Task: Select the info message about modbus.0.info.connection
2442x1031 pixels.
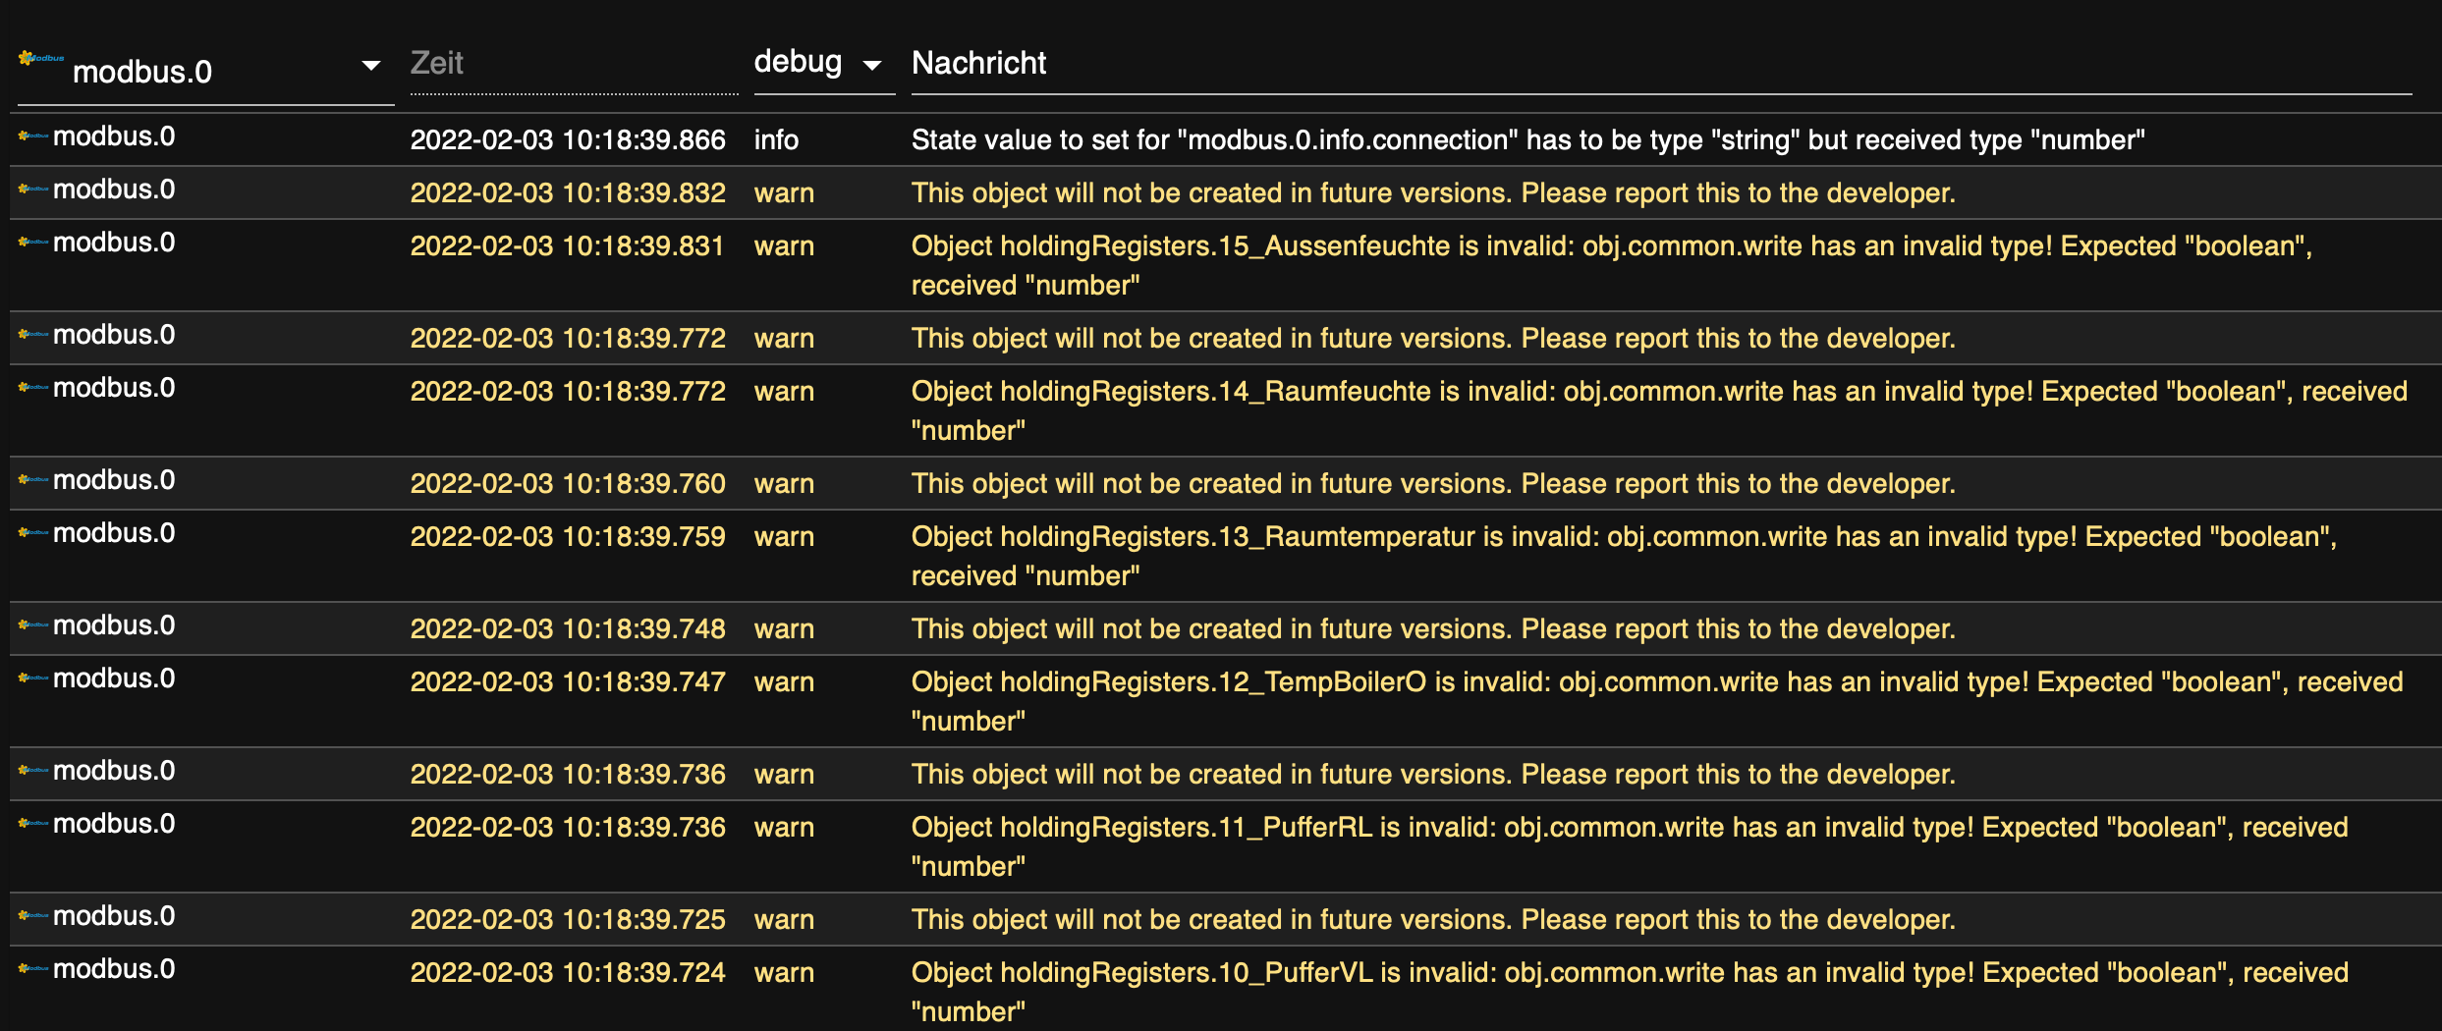Action: (x=1527, y=140)
